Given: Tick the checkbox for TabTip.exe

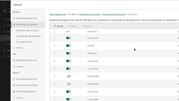Looking at the screenshot, I should pos(55,53).
